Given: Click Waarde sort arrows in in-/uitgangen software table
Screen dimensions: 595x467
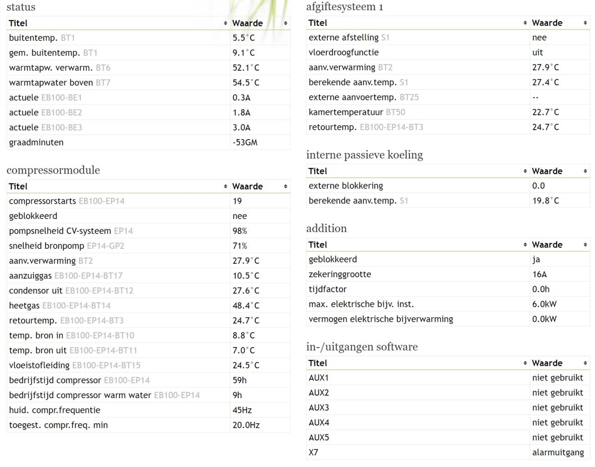Looking at the screenshot, I should [x=585, y=363].
